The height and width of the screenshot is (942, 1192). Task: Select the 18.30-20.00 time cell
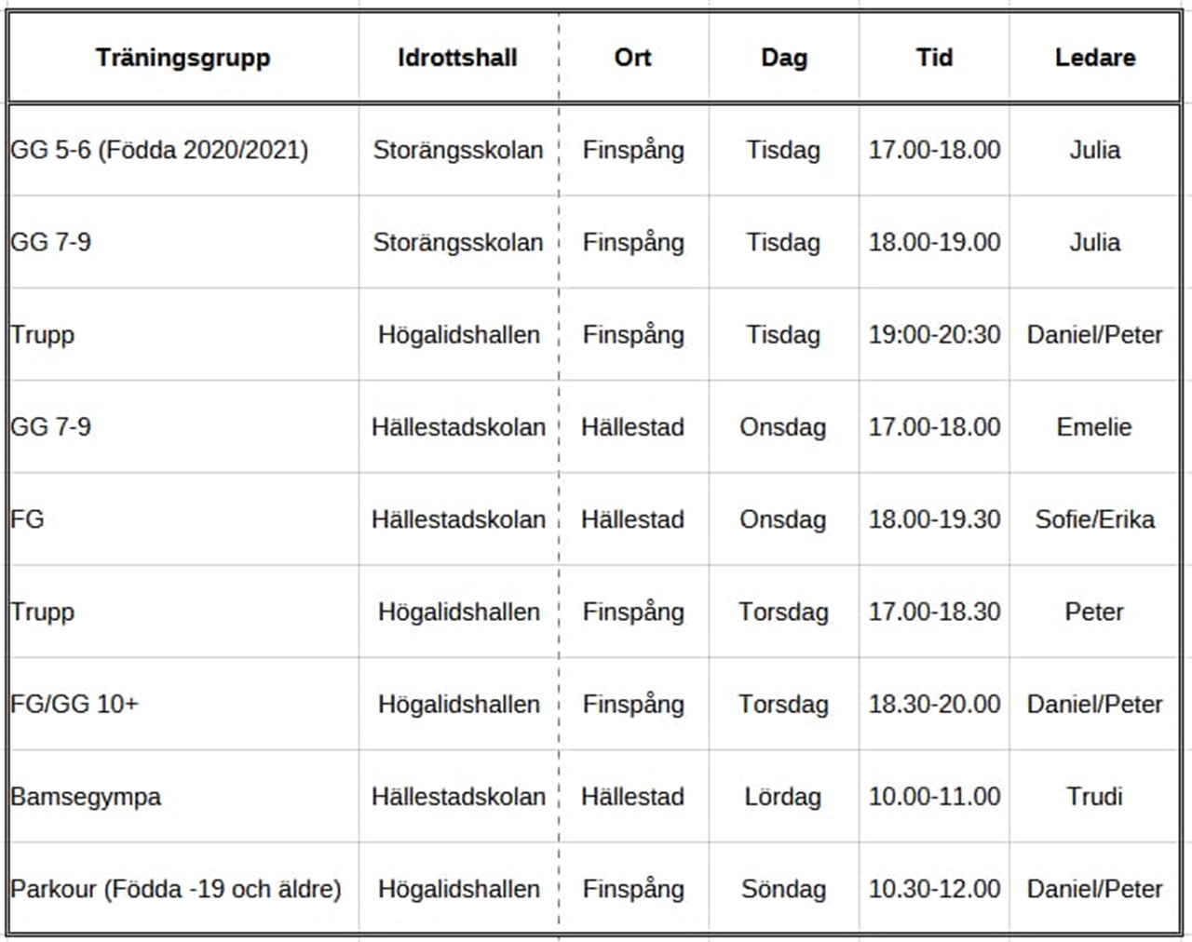tap(934, 704)
